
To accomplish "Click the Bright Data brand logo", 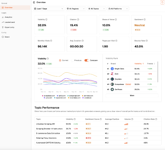I will pos(112,69).
